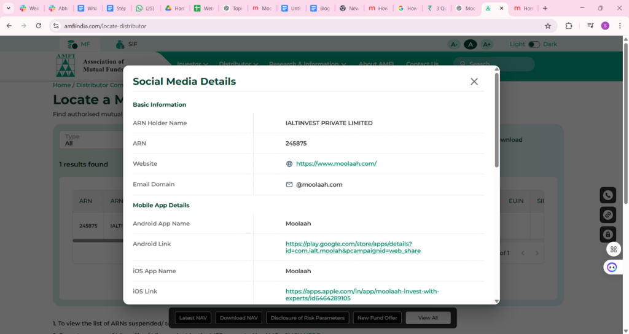Open a new browser tab
The image size is (629, 334).
(545, 8)
